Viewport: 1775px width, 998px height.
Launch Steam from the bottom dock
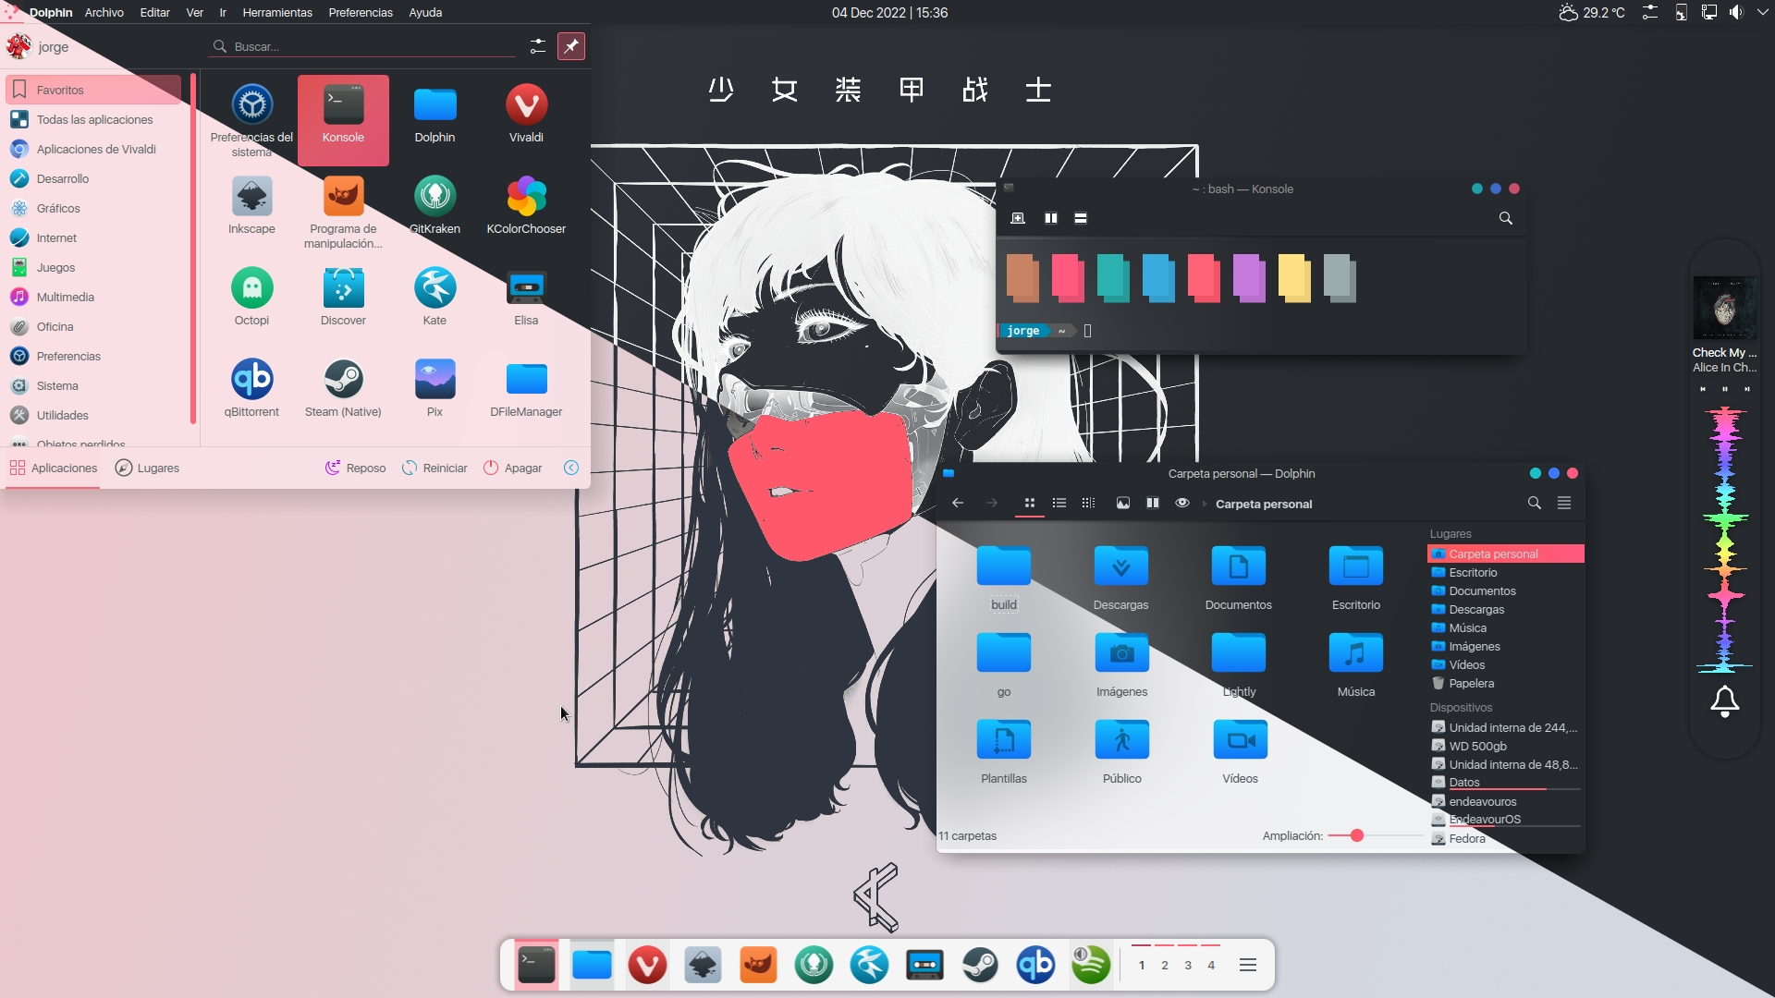pyautogui.click(x=981, y=965)
